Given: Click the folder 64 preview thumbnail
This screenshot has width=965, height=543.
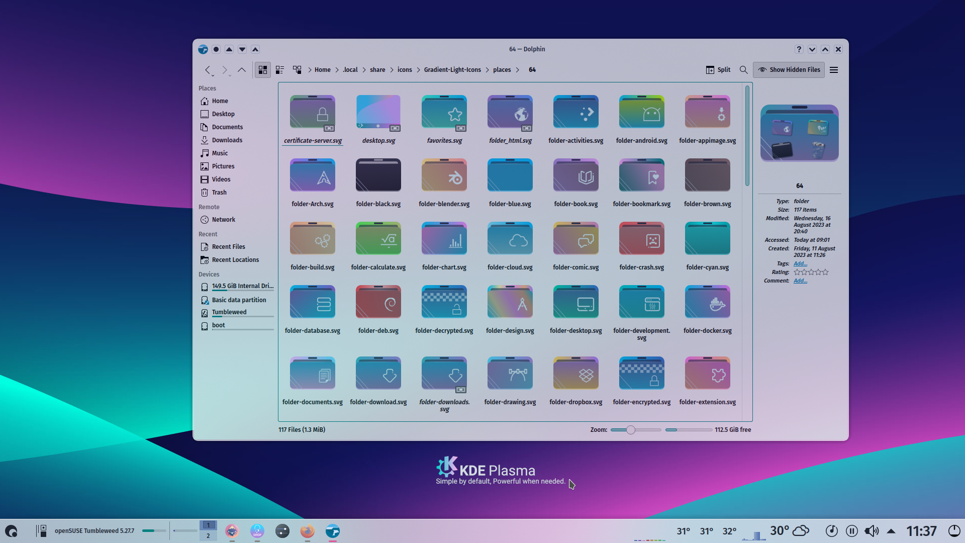Looking at the screenshot, I should (800, 133).
